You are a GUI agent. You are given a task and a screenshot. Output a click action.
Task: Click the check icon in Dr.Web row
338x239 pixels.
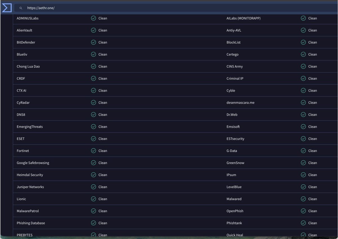(303, 115)
